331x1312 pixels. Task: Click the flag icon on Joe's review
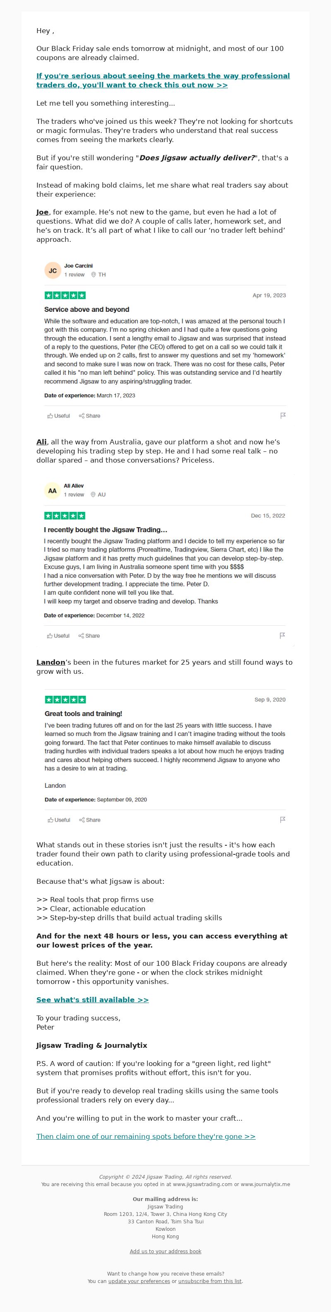(x=283, y=416)
